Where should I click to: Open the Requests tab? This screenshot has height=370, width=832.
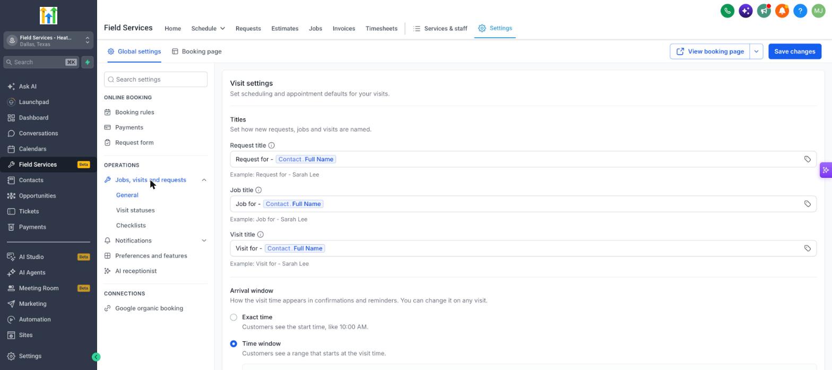[x=248, y=28]
